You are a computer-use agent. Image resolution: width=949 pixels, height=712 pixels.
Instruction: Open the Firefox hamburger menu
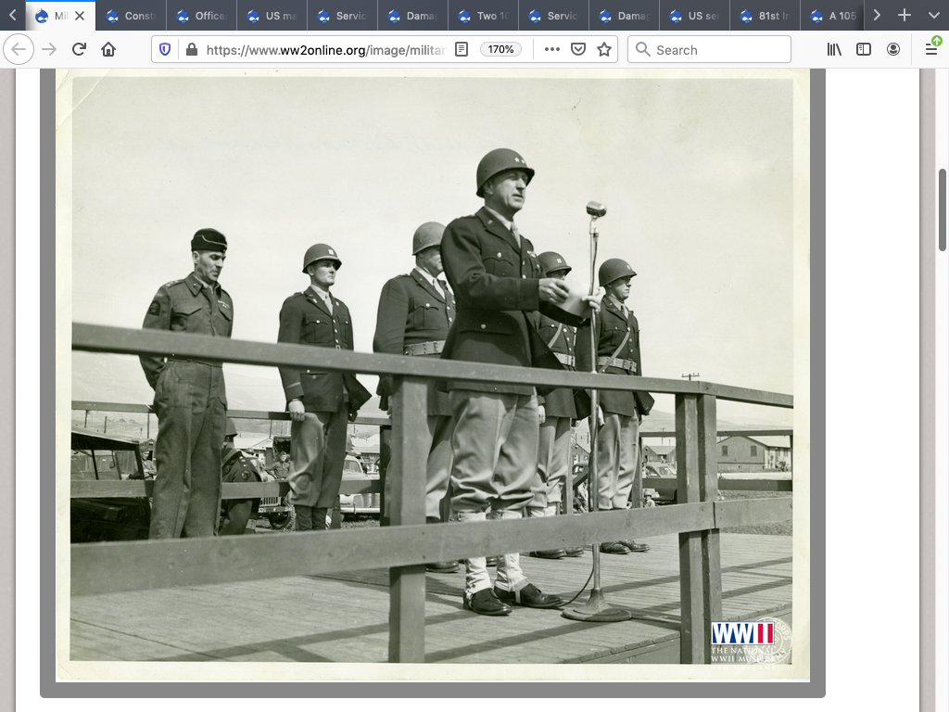pyautogui.click(x=931, y=49)
